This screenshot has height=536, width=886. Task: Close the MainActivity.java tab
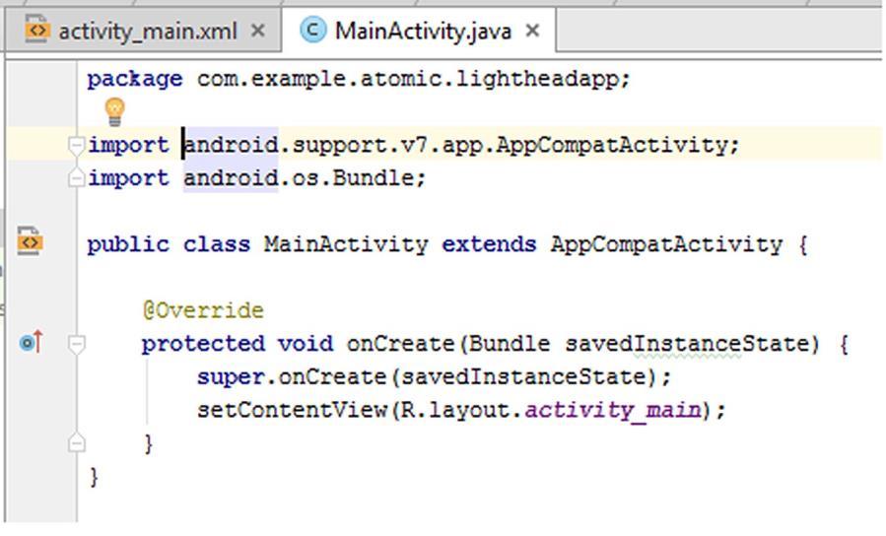click(x=532, y=31)
